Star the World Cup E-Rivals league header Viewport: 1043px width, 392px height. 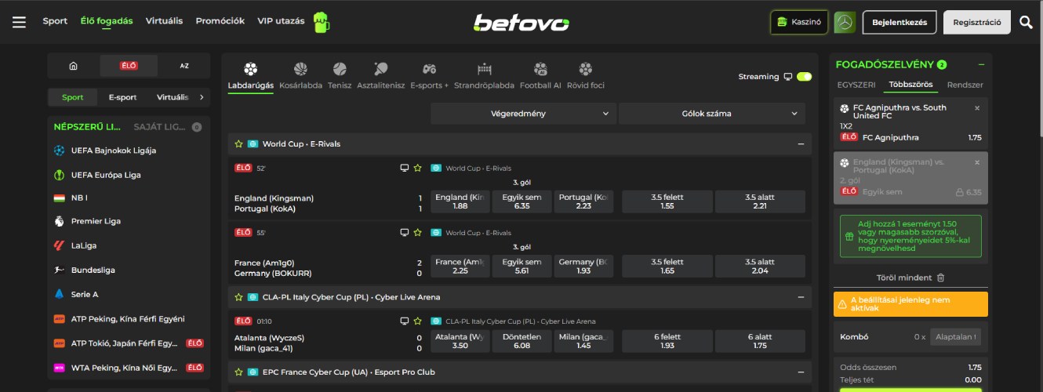[238, 144]
